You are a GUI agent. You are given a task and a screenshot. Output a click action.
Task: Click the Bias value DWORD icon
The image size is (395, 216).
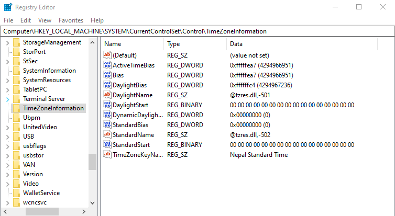tap(107, 75)
